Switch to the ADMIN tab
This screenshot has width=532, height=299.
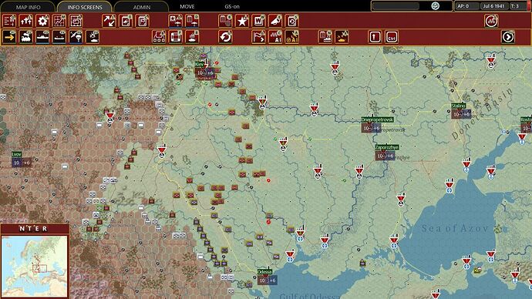click(142, 7)
